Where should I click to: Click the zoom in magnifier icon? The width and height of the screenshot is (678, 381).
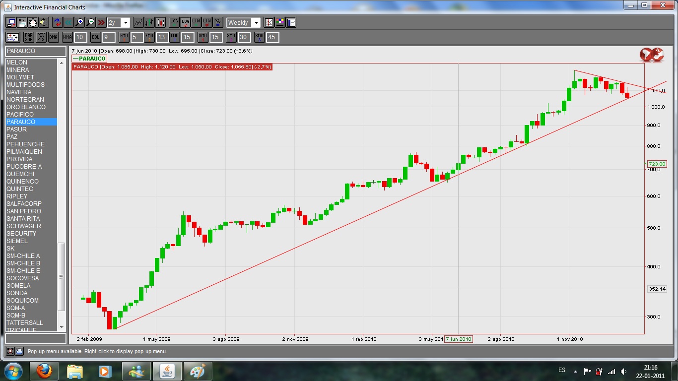click(x=79, y=22)
